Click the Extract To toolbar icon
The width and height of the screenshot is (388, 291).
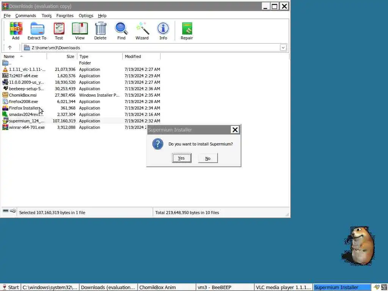[37, 31]
